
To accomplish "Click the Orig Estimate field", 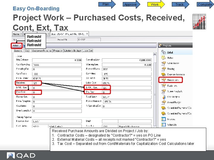I will pos(57,60).
